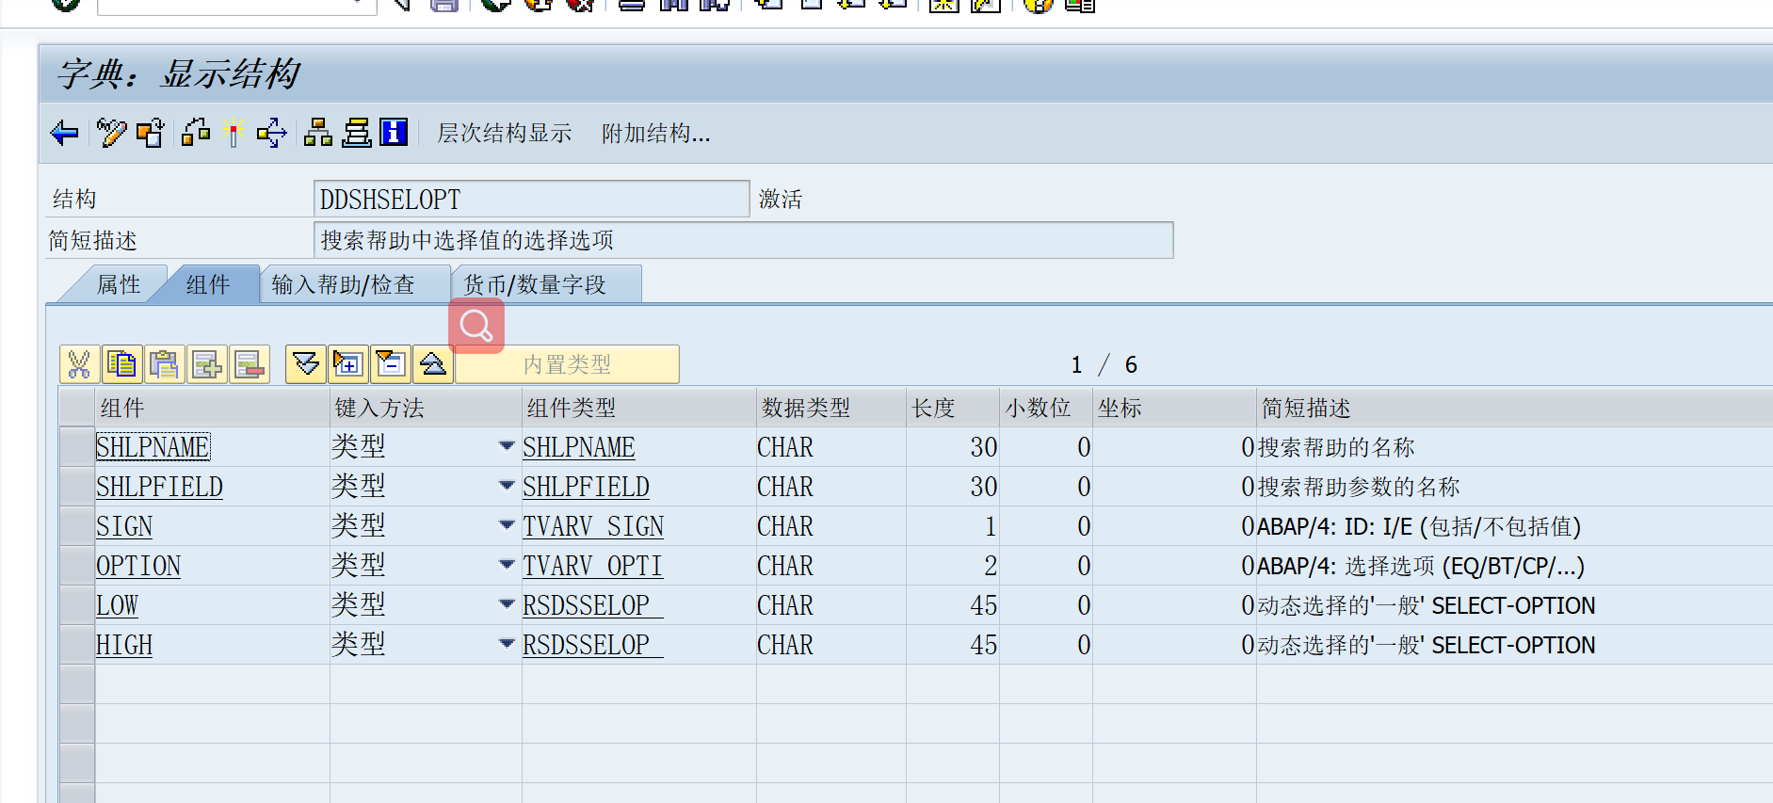Open the 货币/数量字段 tab

pyautogui.click(x=535, y=284)
